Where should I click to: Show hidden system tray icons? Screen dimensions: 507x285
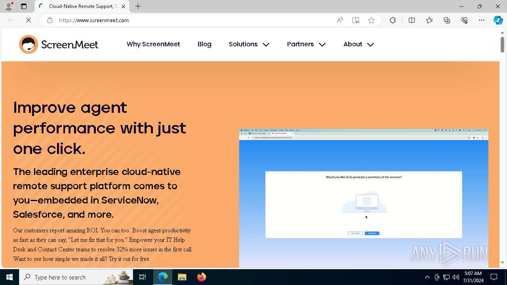pyautogui.click(x=427, y=277)
